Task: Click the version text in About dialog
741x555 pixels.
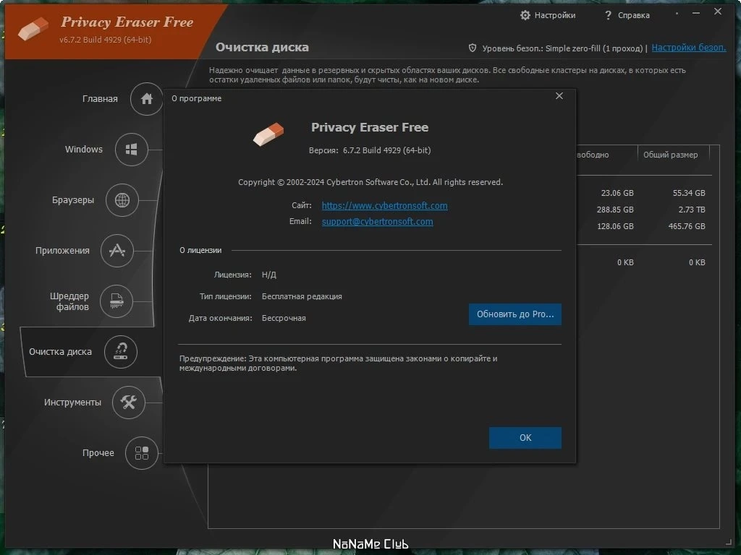Action: pos(370,150)
